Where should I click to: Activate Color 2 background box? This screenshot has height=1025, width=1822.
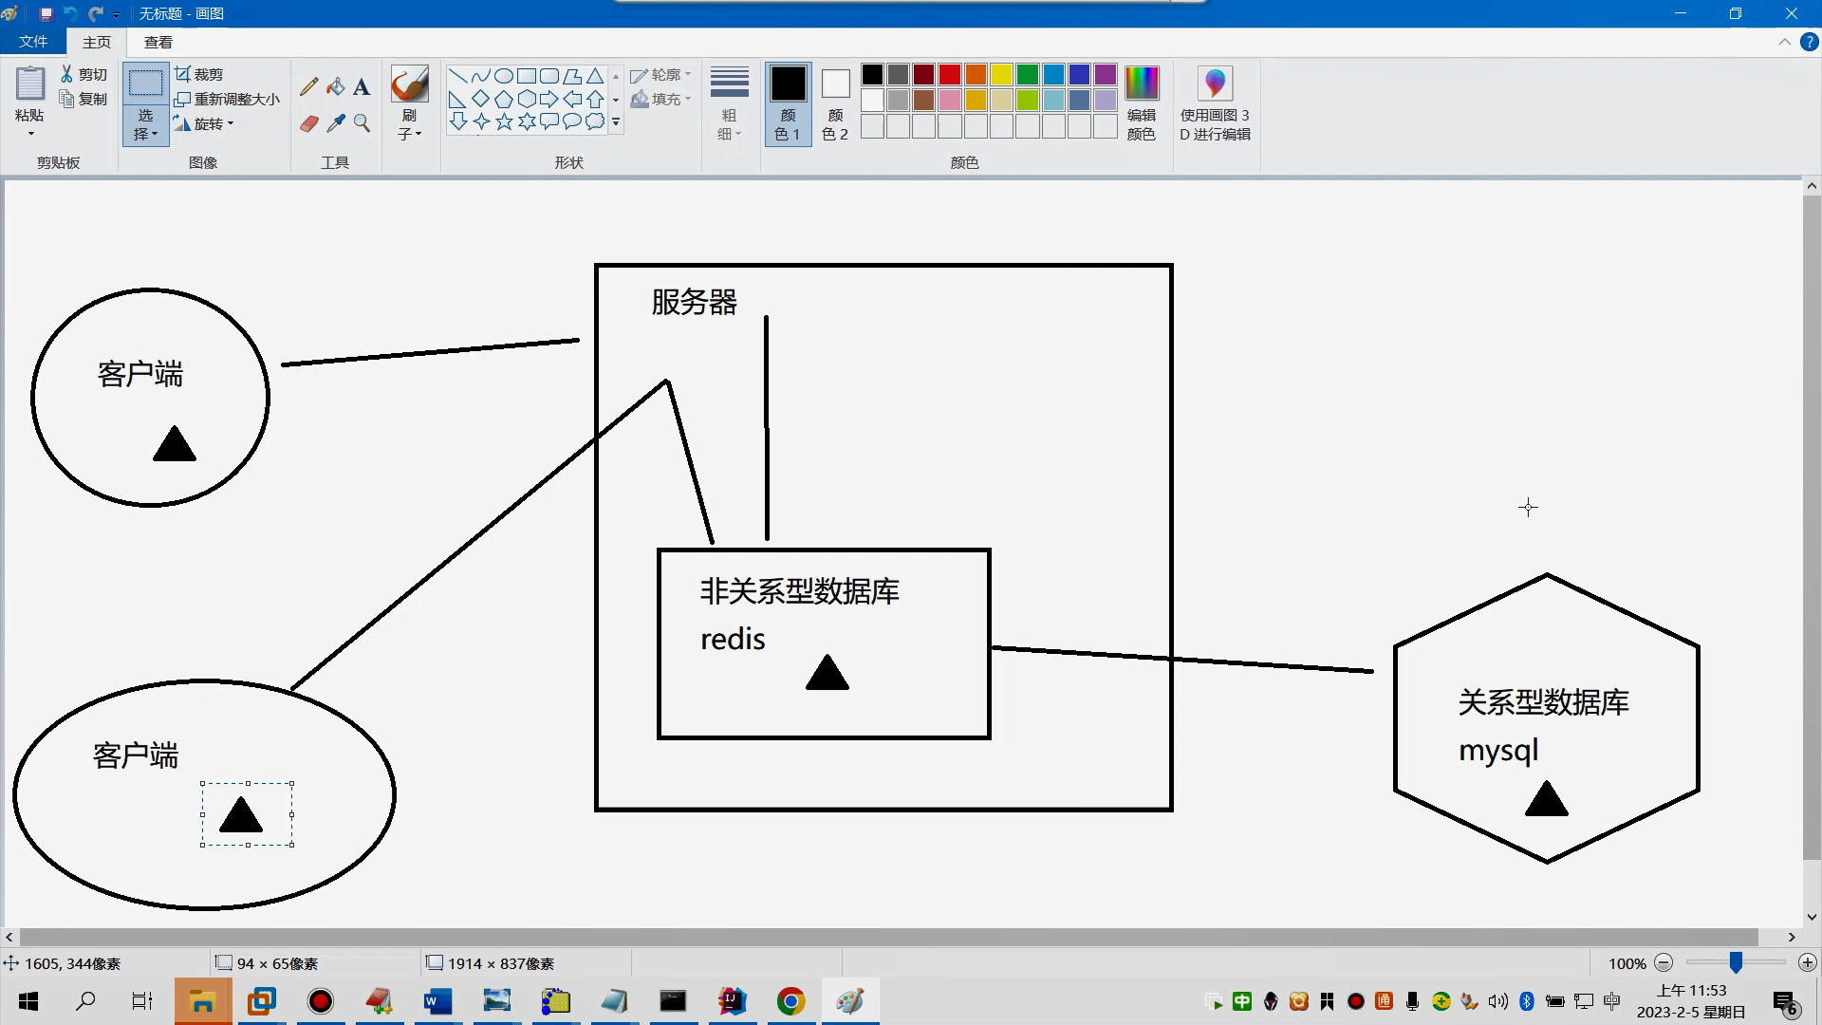pyautogui.click(x=835, y=103)
